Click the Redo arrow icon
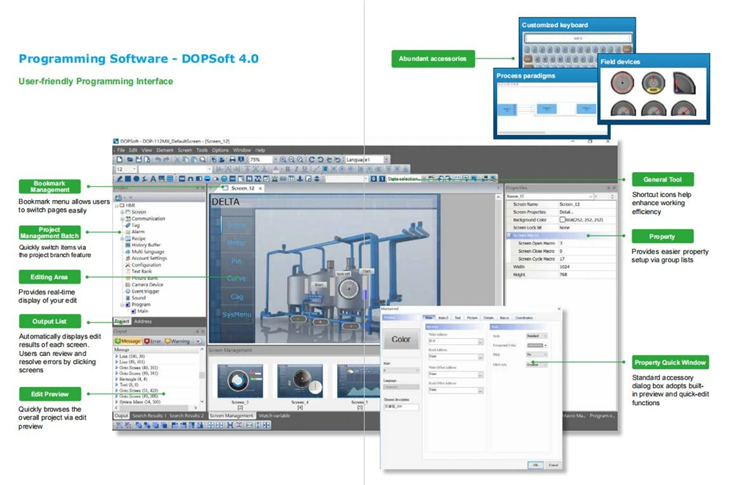This screenshot has width=733, height=485. [x=166, y=159]
